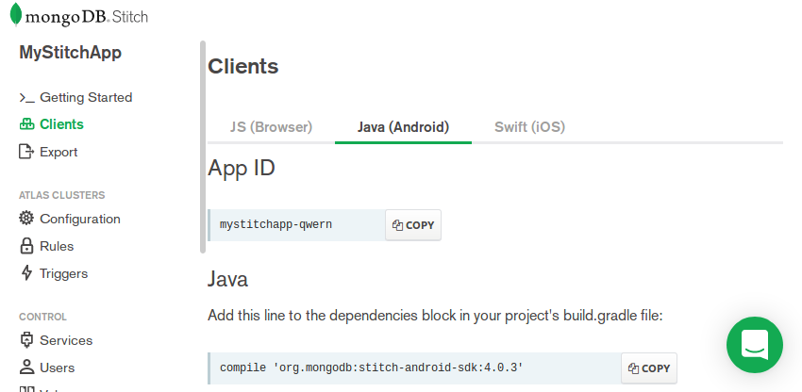Click the Services plug icon

coord(26,340)
